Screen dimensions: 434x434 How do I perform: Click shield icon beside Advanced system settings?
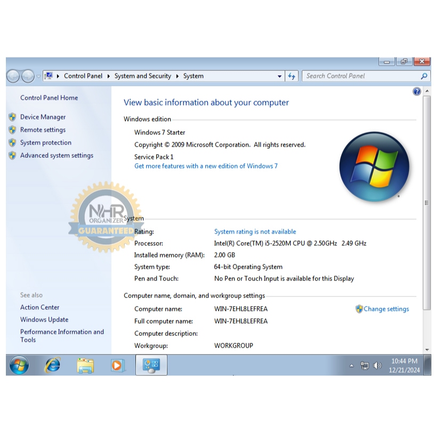[x=12, y=155]
